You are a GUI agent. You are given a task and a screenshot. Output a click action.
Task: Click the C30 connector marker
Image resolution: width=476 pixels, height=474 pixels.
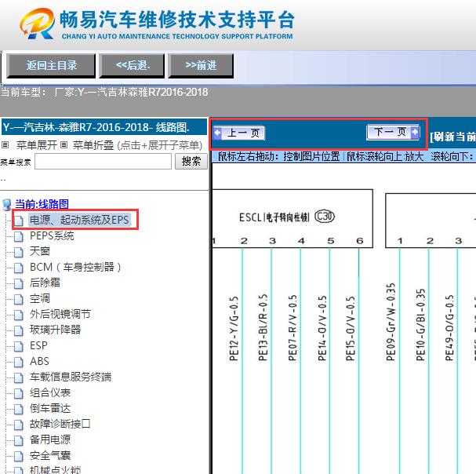[325, 217]
